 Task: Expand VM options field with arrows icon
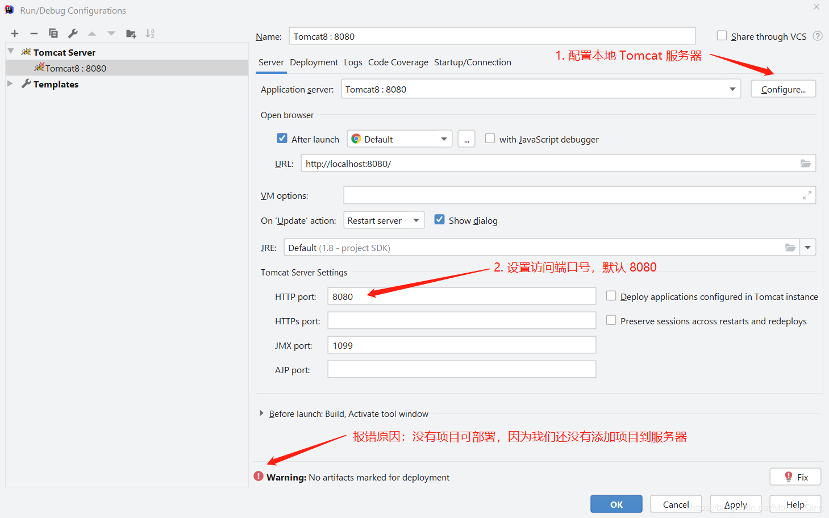[x=807, y=195]
